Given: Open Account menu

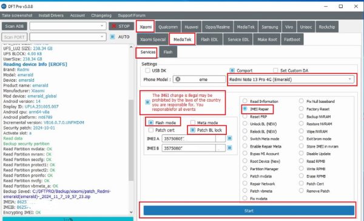Looking at the screenshot, I should (x=77, y=16).
